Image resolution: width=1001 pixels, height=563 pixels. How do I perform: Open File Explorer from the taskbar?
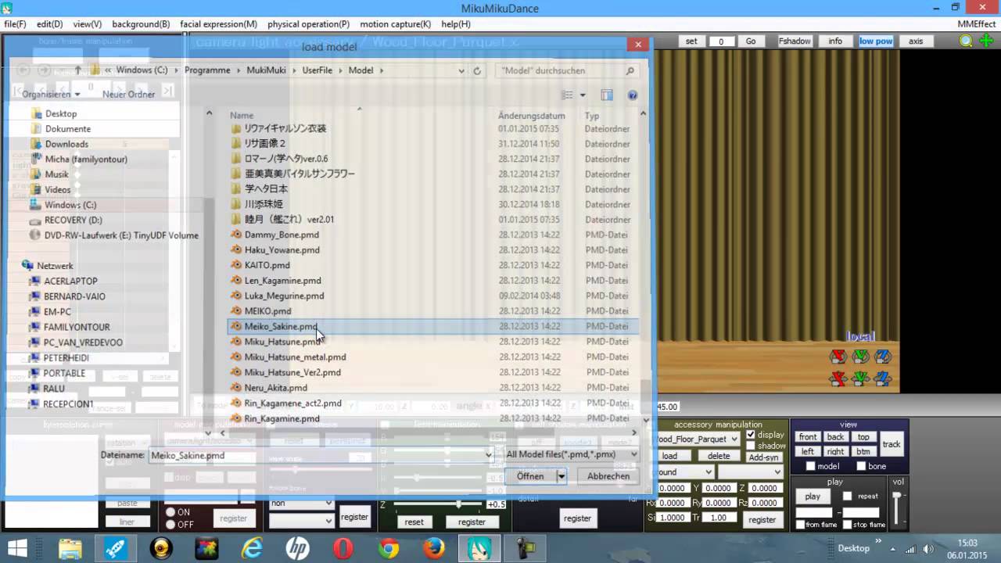[x=70, y=549]
